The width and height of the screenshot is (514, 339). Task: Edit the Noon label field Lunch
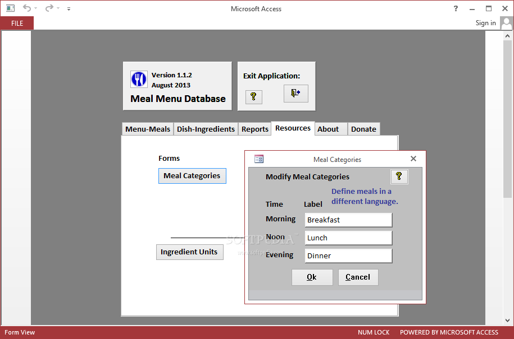pos(348,238)
